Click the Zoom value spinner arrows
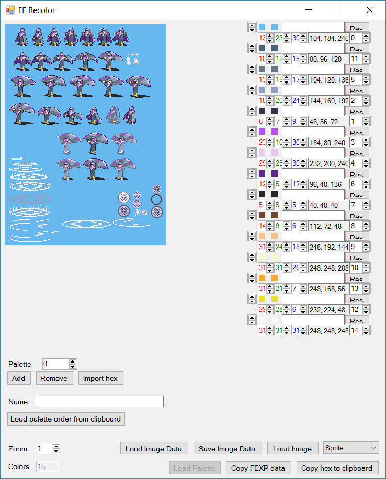The height and width of the screenshot is (479, 386). [56, 449]
